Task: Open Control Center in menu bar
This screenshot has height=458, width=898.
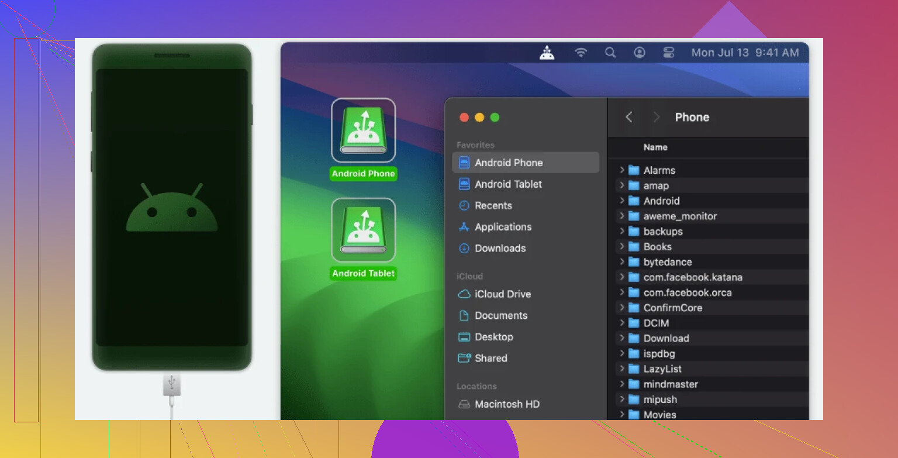Action: (669, 53)
